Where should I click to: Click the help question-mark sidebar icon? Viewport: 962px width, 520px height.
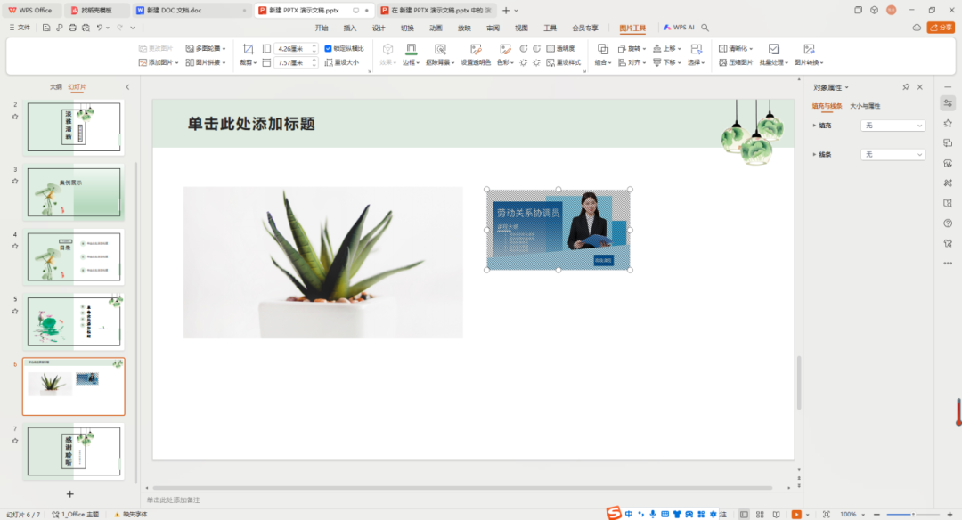tap(948, 223)
